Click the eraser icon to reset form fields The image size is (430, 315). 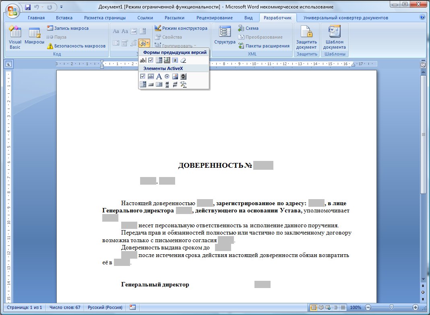pyautogui.click(x=183, y=60)
